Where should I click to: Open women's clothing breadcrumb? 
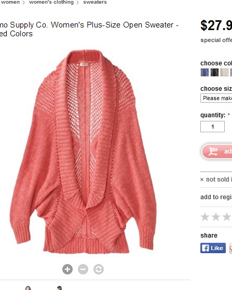coord(51,2)
